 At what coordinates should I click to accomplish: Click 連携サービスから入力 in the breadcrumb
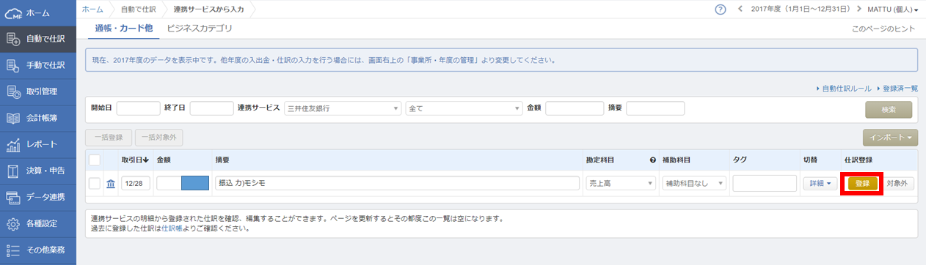pos(208,9)
